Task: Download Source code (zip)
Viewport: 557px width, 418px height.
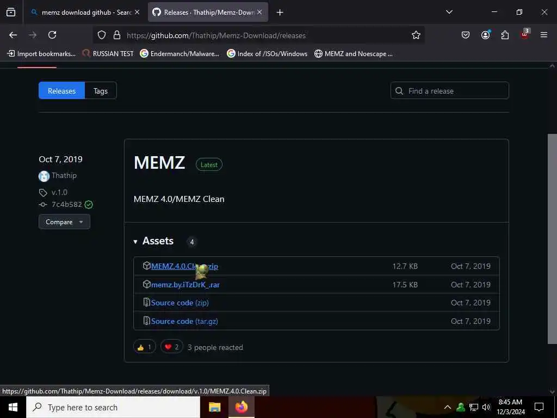Action: click(x=180, y=303)
